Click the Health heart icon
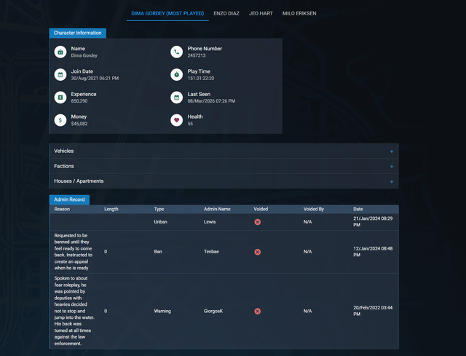Viewport: 466px width, 356px height. click(x=176, y=120)
